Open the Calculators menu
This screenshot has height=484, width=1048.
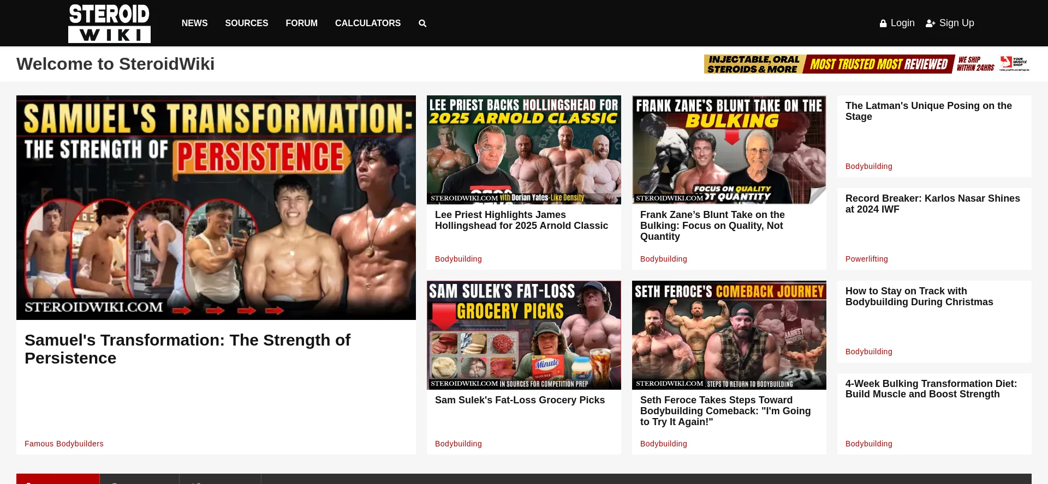367,23
